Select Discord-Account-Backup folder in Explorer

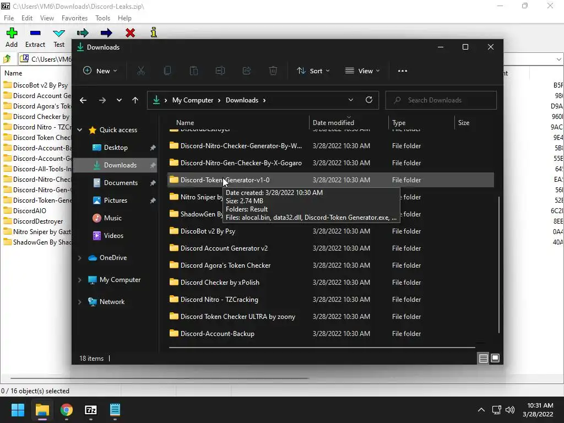click(x=330, y=334)
